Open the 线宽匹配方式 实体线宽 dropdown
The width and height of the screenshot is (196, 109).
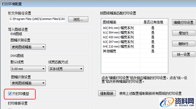pos(66,69)
